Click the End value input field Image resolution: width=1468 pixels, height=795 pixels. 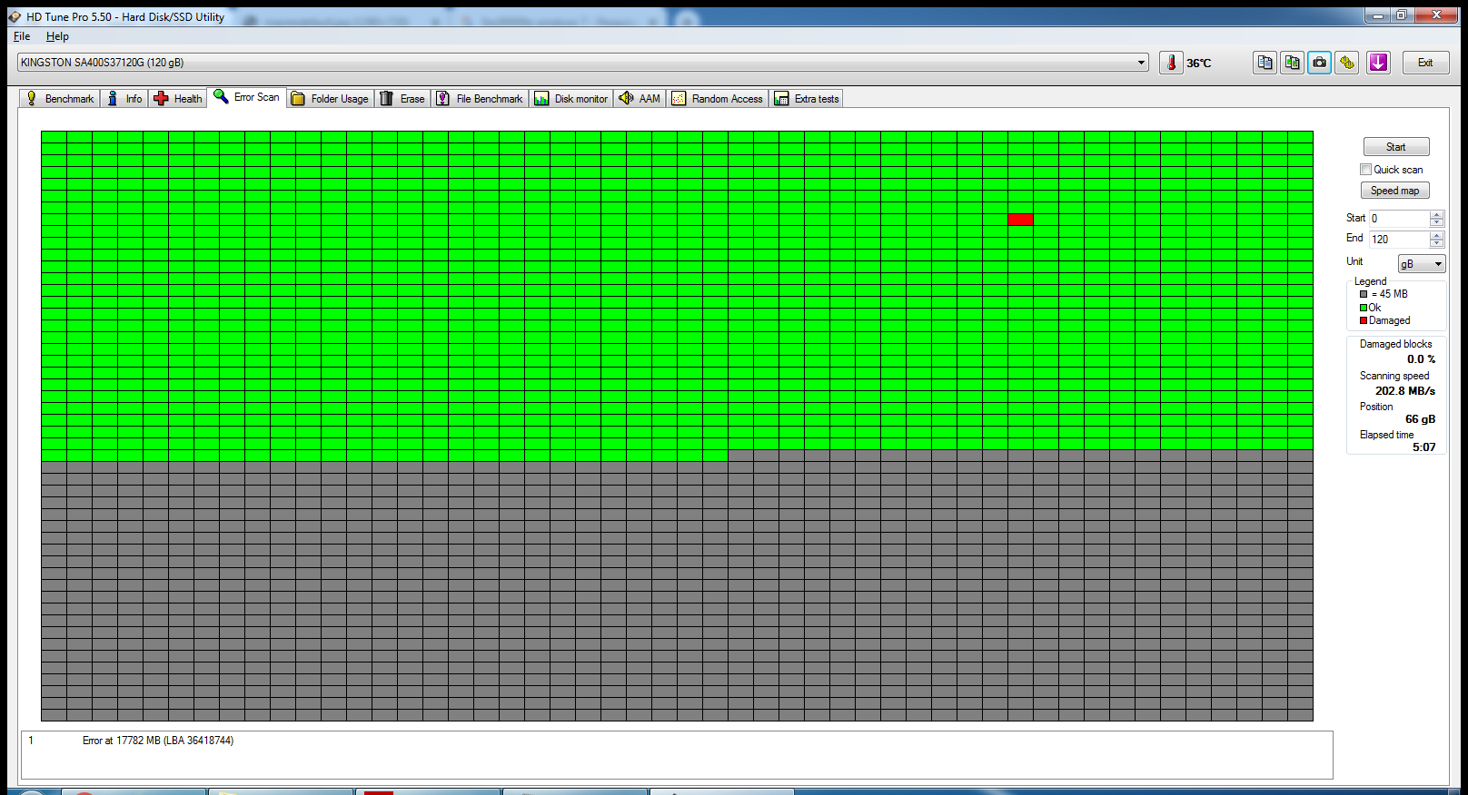[1399, 240]
